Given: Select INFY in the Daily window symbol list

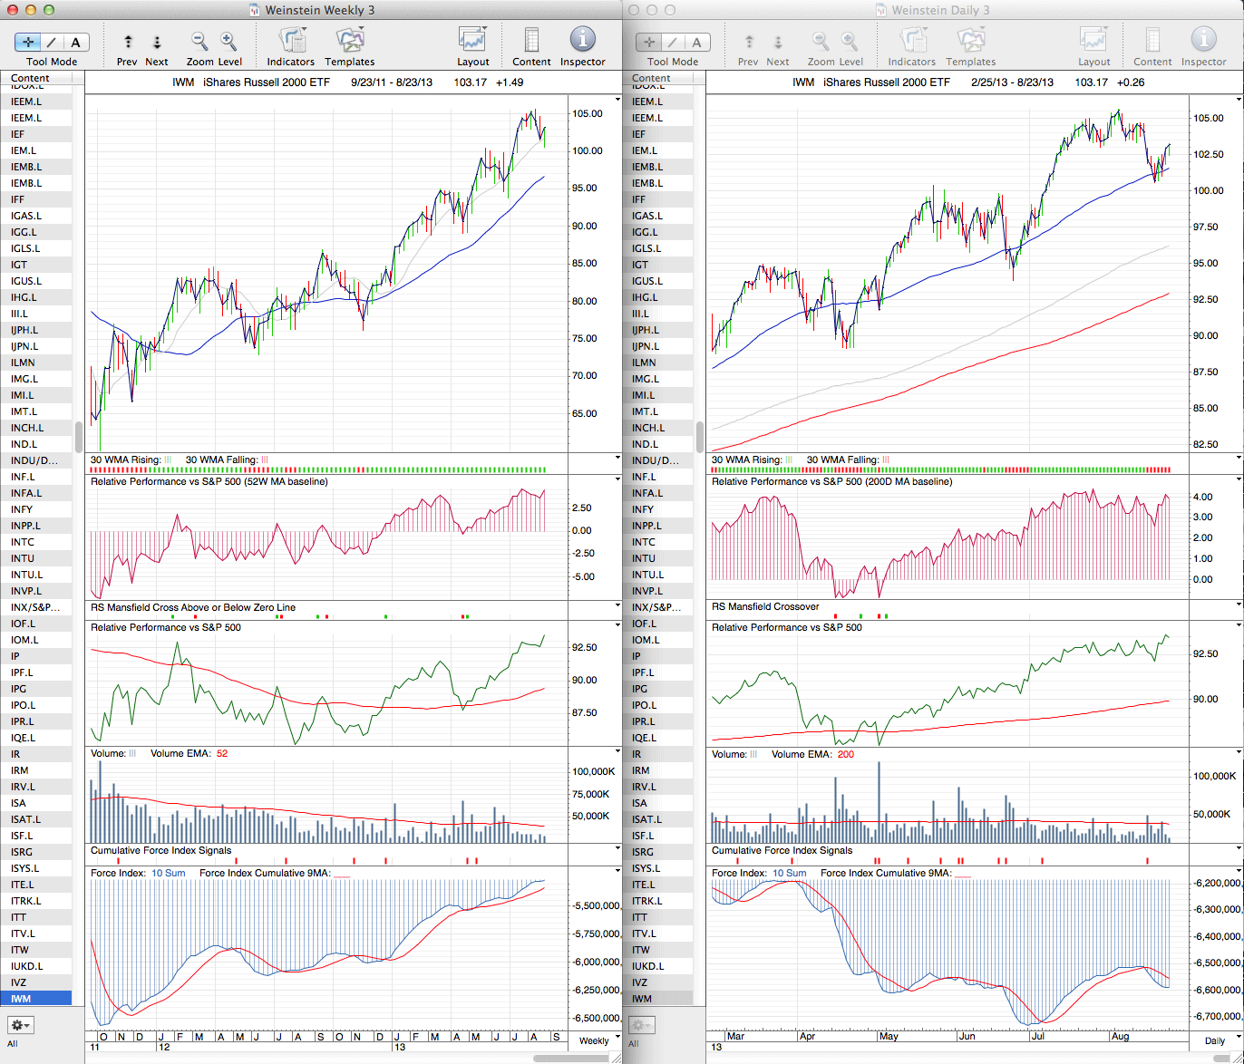Looking at the screenshot, I should 658,509.
